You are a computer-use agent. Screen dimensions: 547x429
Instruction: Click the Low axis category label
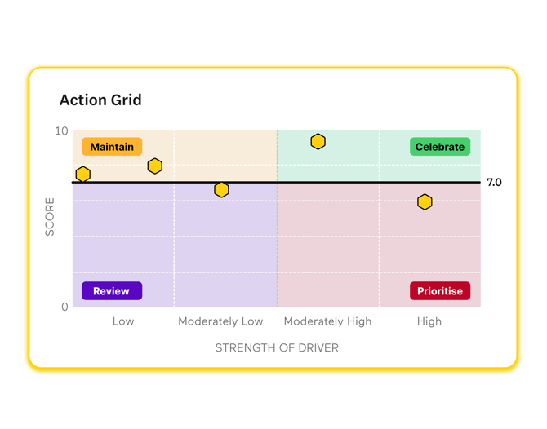coord(123,321)
